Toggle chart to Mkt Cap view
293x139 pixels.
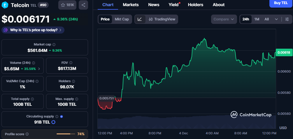pyautogui.click(x=122, y=19)
